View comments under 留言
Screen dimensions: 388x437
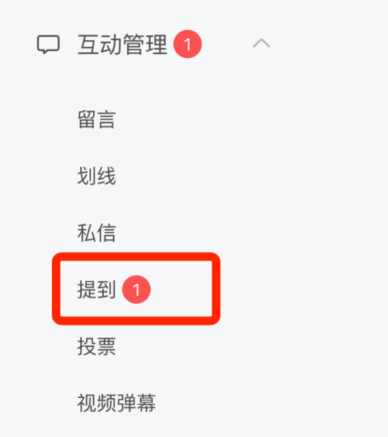click(96, 119)
